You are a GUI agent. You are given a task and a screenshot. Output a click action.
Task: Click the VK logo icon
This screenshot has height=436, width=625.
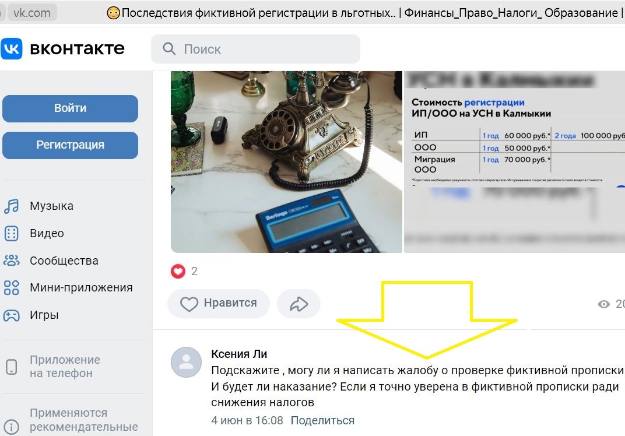click(x=11, y=48)
